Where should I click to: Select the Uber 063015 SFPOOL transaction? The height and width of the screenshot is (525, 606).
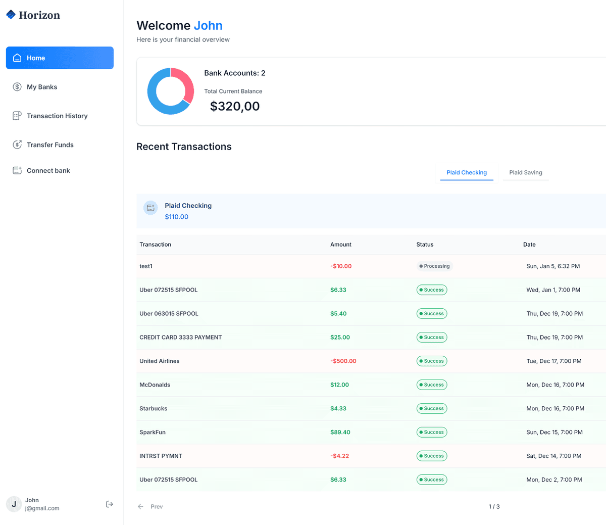tap(169, 313)
